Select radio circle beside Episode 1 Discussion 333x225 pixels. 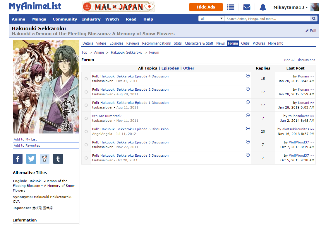[86, 105]
